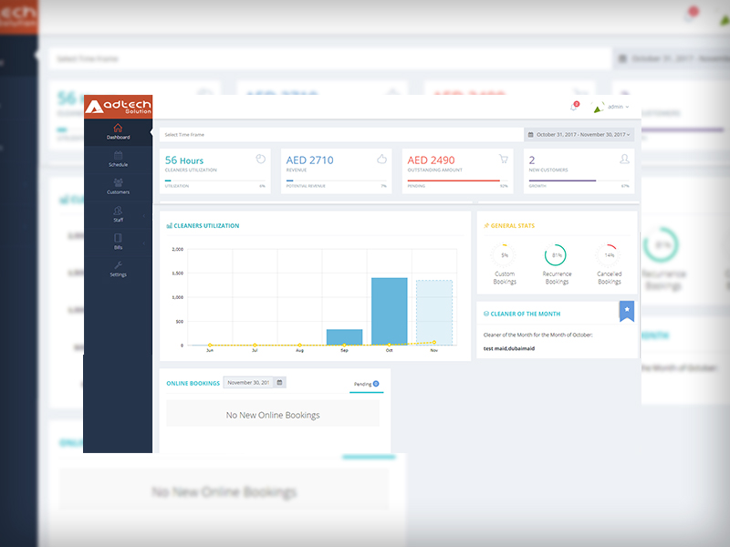The width and height of the screenshot is (730, 547).
Task: Click thumbs-up icon on Revenue card
Action: (381, 159)
